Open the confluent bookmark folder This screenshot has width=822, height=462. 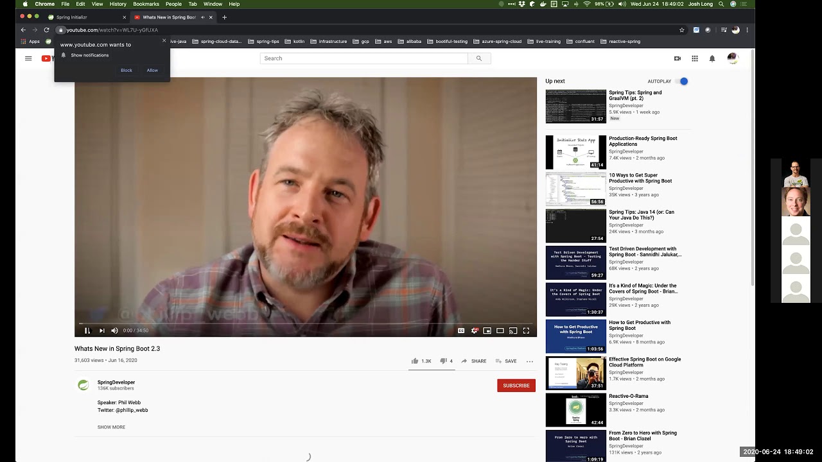click(x=580, y=42)
